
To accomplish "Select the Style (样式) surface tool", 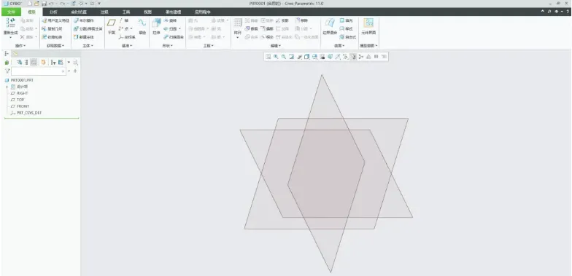I will pyautogui.click(x=346, y=28).
